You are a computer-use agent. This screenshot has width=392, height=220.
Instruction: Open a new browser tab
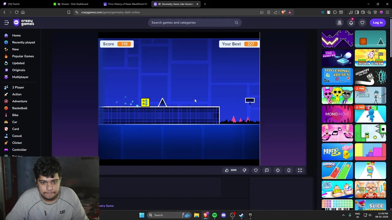(x=205, y=4)
